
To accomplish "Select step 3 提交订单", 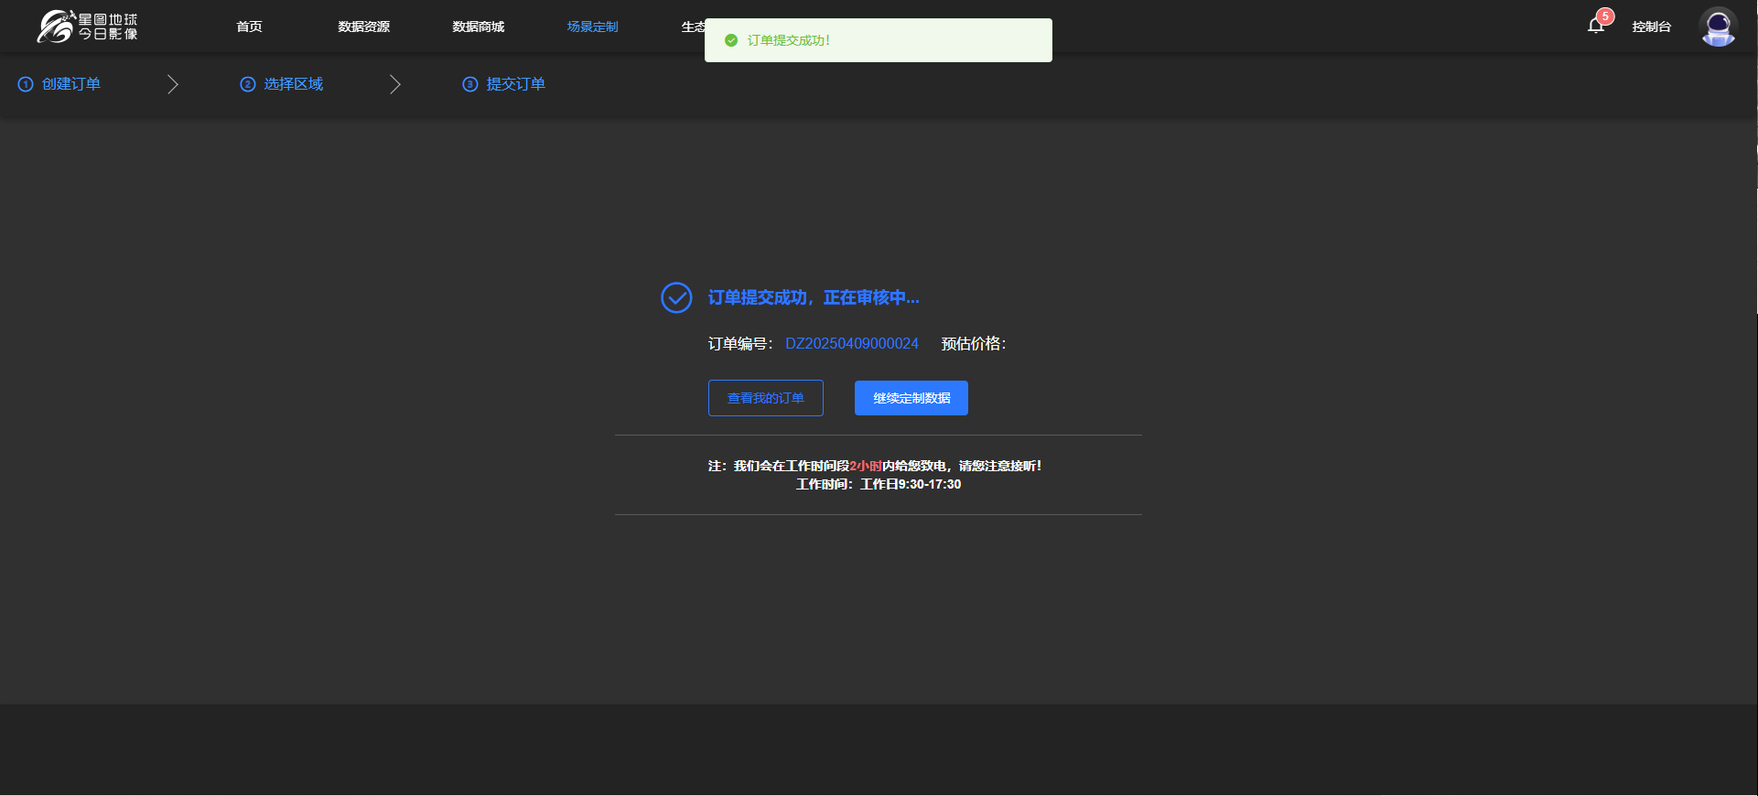I will pyautogui.click(x=505, y=84).
